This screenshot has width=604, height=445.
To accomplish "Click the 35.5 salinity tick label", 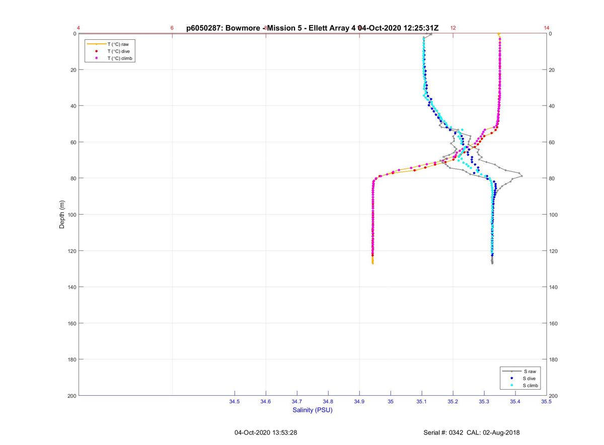I will (x=547, y=401).
